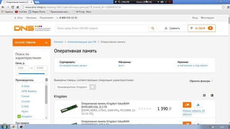The image size is (230, 129).
Task: Open the Яндекс.Почта bookmark
Action: (x=37, y=12)
